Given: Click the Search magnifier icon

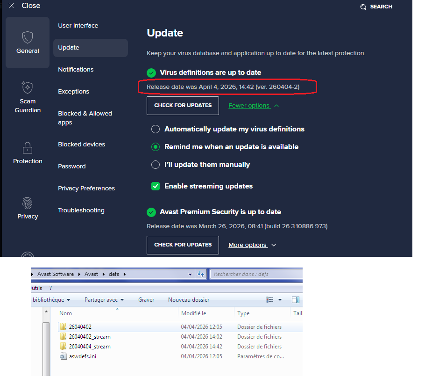Looking at the screenshot, I should 363,7.
